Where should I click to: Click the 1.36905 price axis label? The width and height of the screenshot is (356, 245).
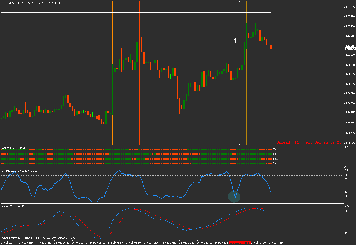pos(350,84)
